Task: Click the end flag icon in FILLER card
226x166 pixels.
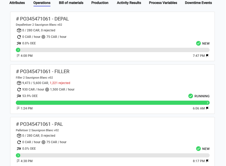Action: (207, 108)
